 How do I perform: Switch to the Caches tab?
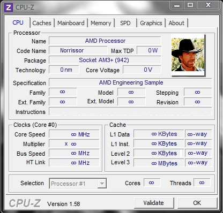pos(42,23)
